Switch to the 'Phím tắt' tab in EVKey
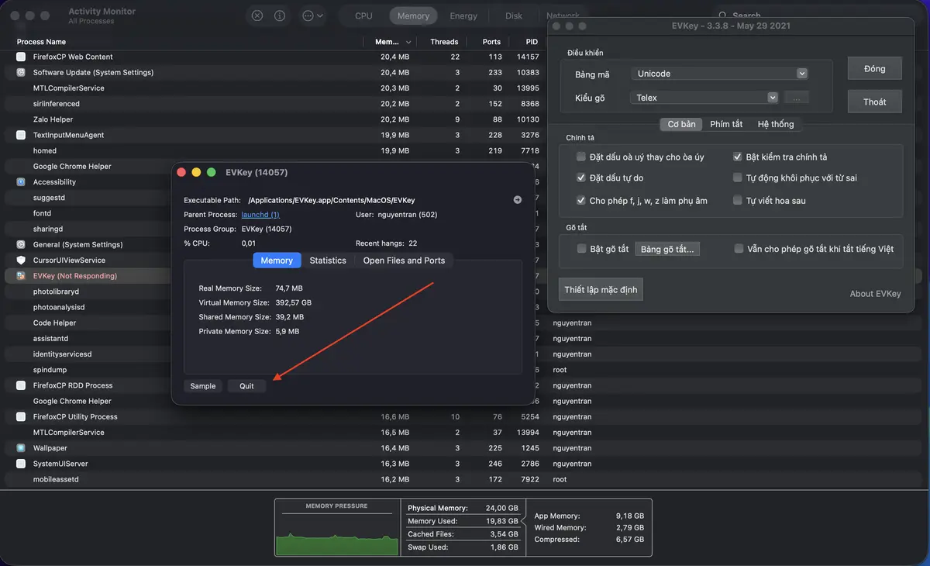 coord(726,124)
